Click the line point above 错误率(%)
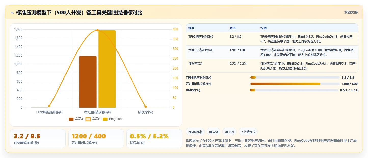Screen dimensions: 368x158 point(146,107)
